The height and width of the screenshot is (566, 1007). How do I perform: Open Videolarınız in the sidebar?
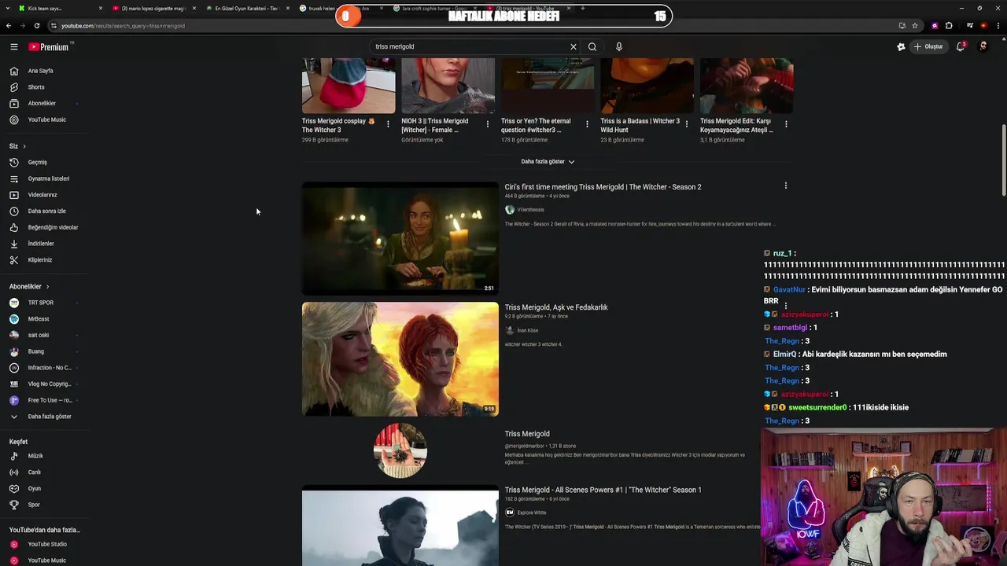(x=42, y=195)
